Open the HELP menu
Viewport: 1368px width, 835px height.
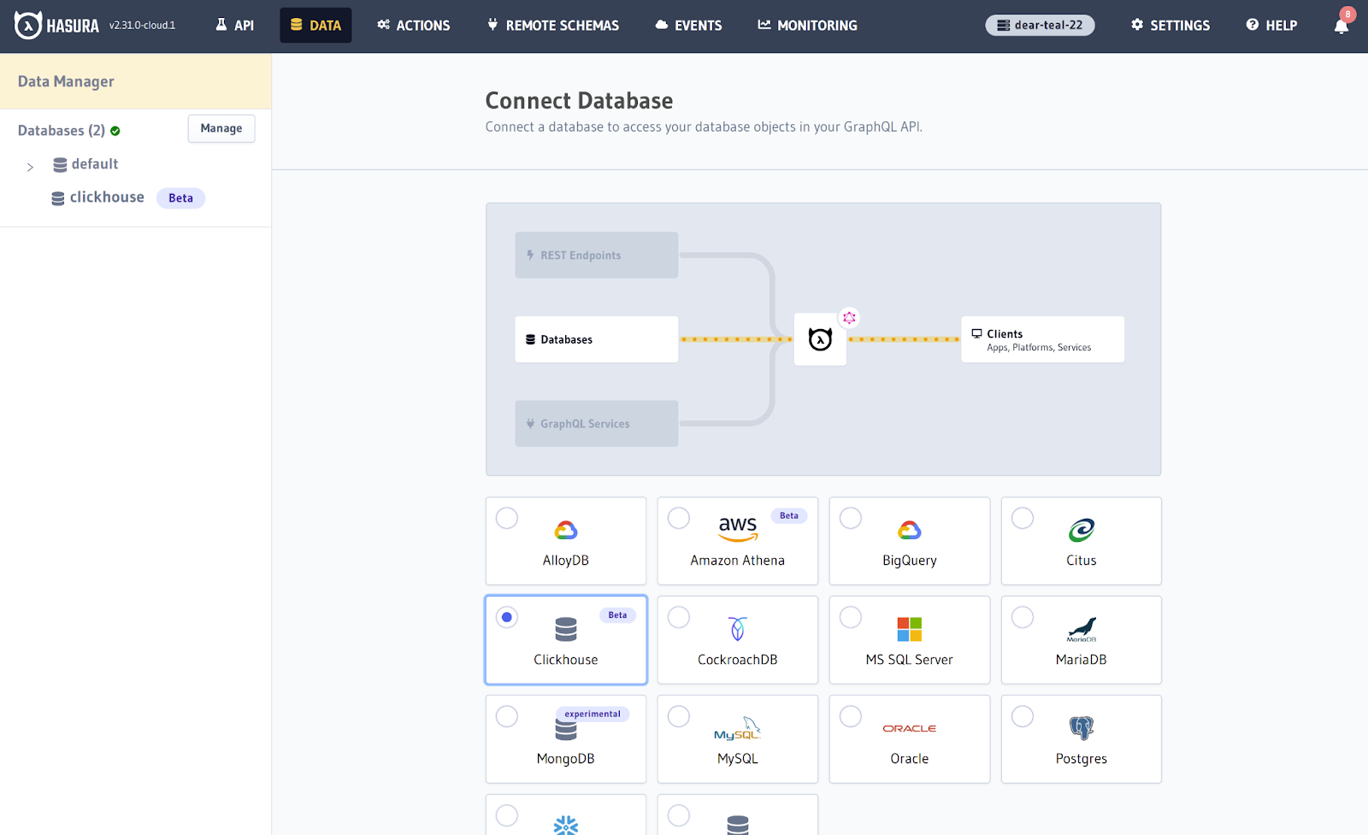click(1271, 26)
